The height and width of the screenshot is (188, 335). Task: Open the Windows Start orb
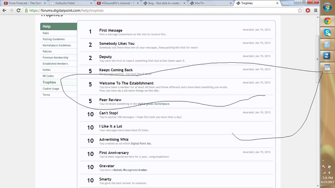point(327,7)
